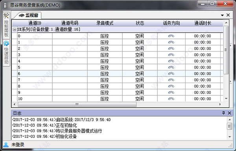Collapse the SE系列 device group
The width and height of the screenshot is (236, 151).
click(x=15, y=29)
